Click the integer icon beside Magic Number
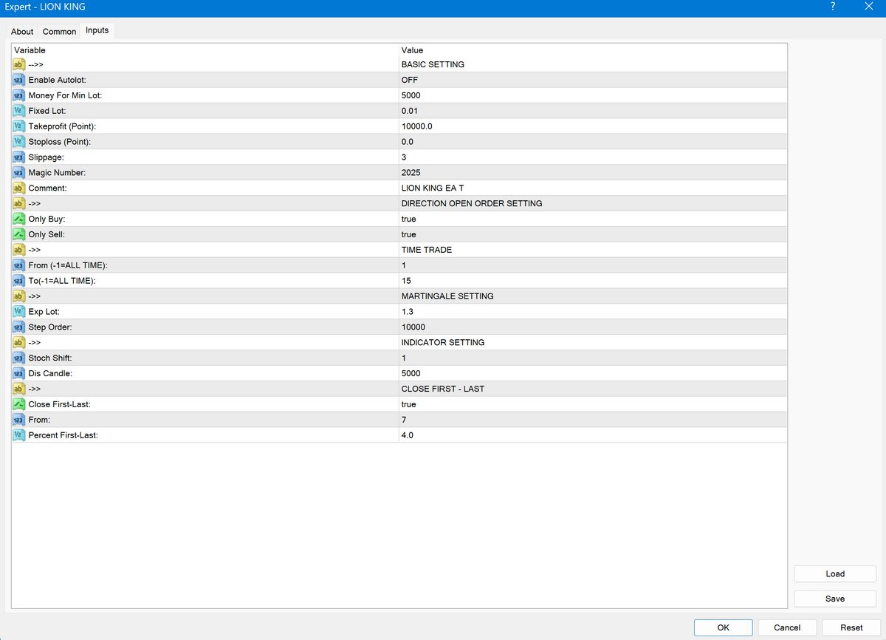Viewport: 886px width, 640px height. tap(19, 173)
